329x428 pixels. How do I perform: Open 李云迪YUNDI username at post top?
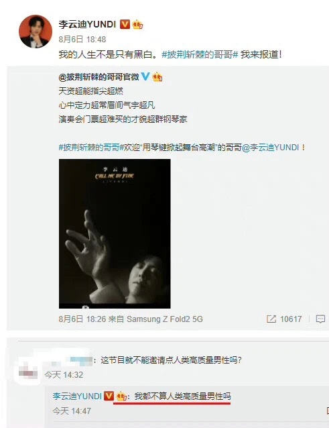pos(87,25)
